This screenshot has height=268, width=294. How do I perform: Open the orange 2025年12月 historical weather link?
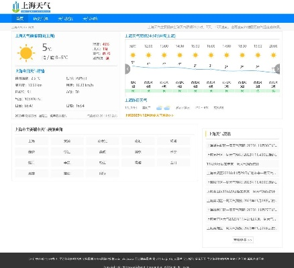[150, 115]
